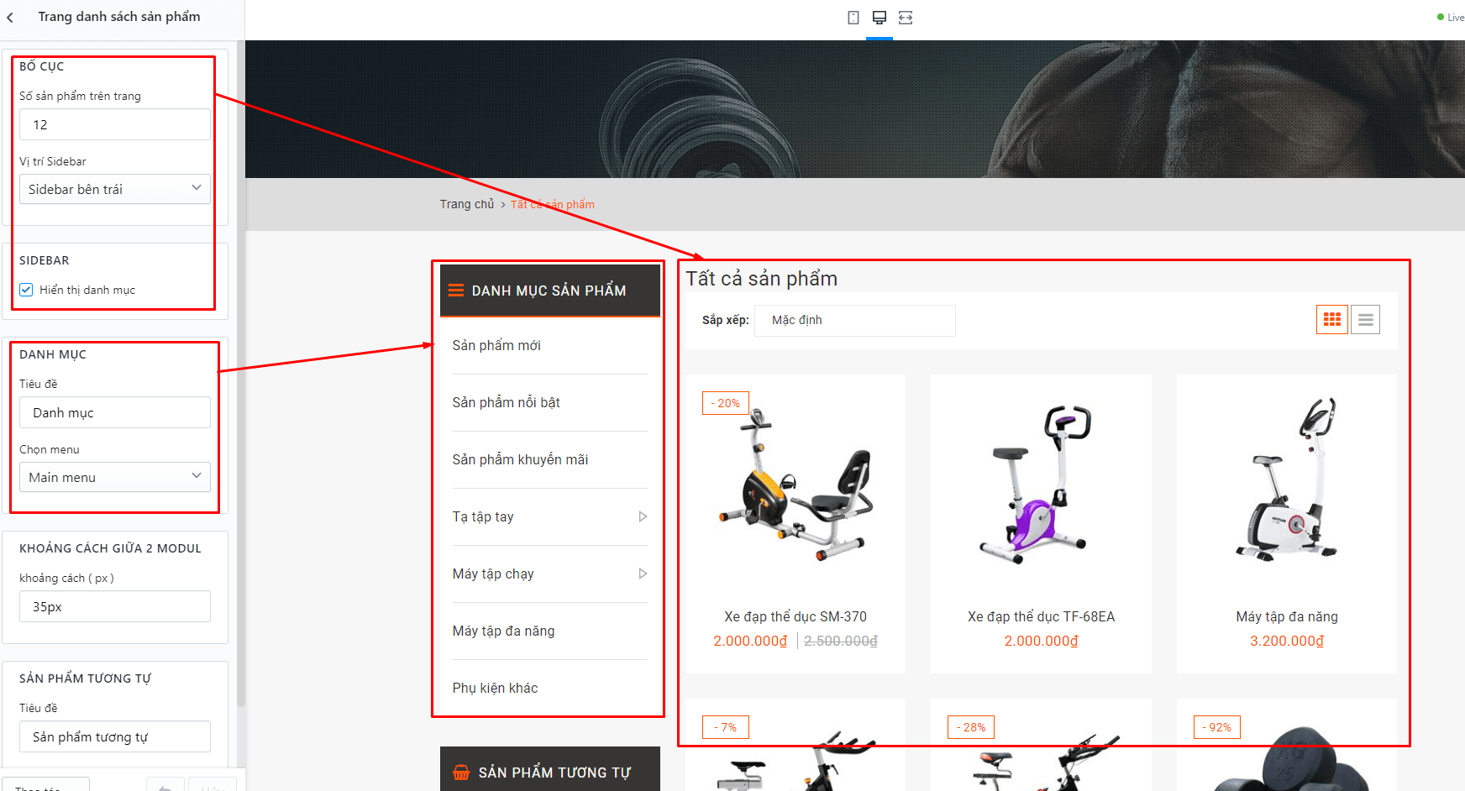The height and width of the screenshot is (791, 1465).
Task: Click the basket icon beside Sản phẩm tương tự
Action: [x=461, y=773]
